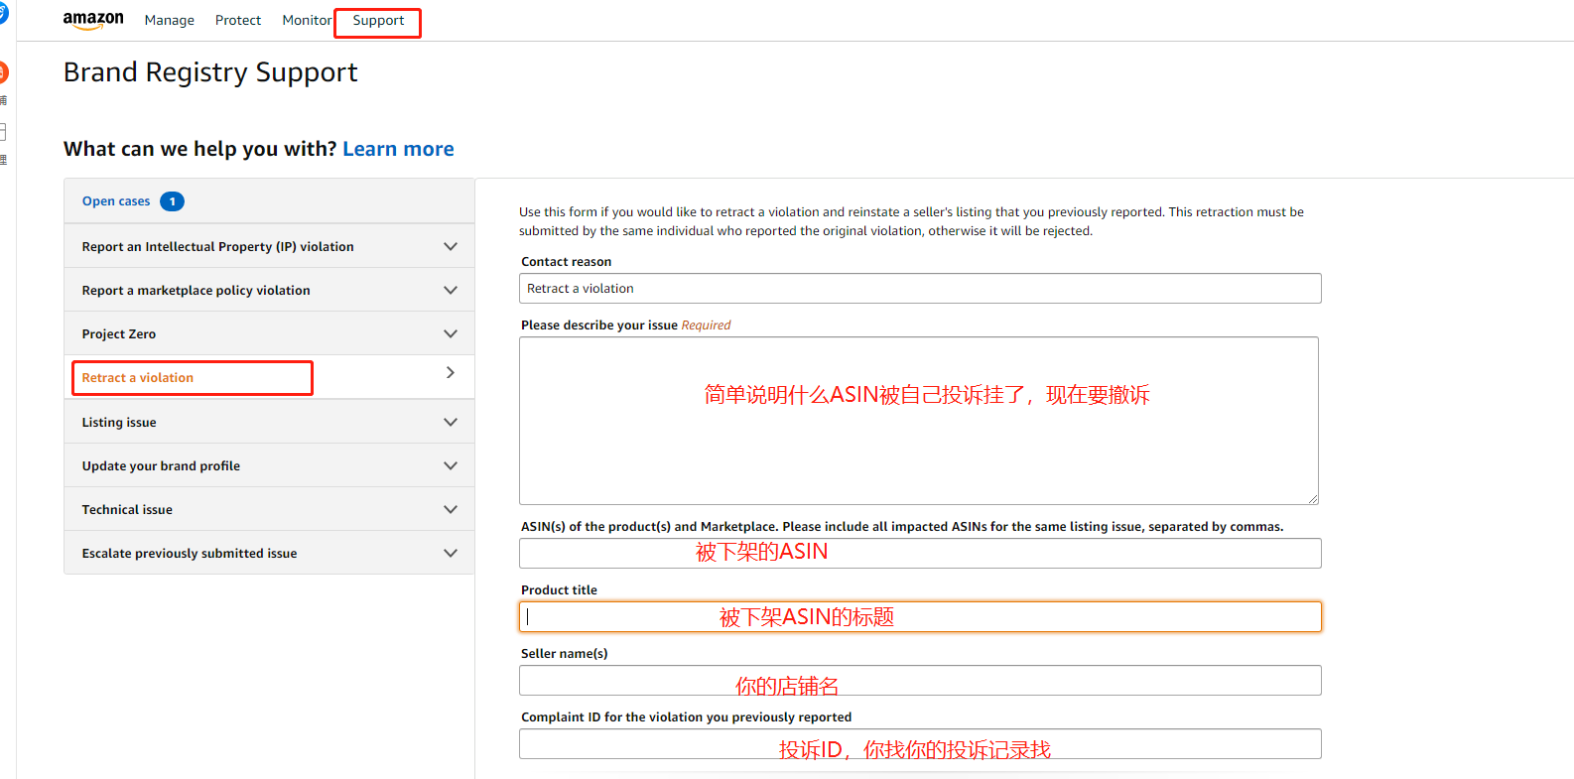
Task: Open the Manage menu
Action: [170, 21]
